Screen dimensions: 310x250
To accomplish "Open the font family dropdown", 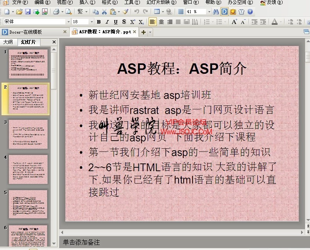I will (68, 22).
